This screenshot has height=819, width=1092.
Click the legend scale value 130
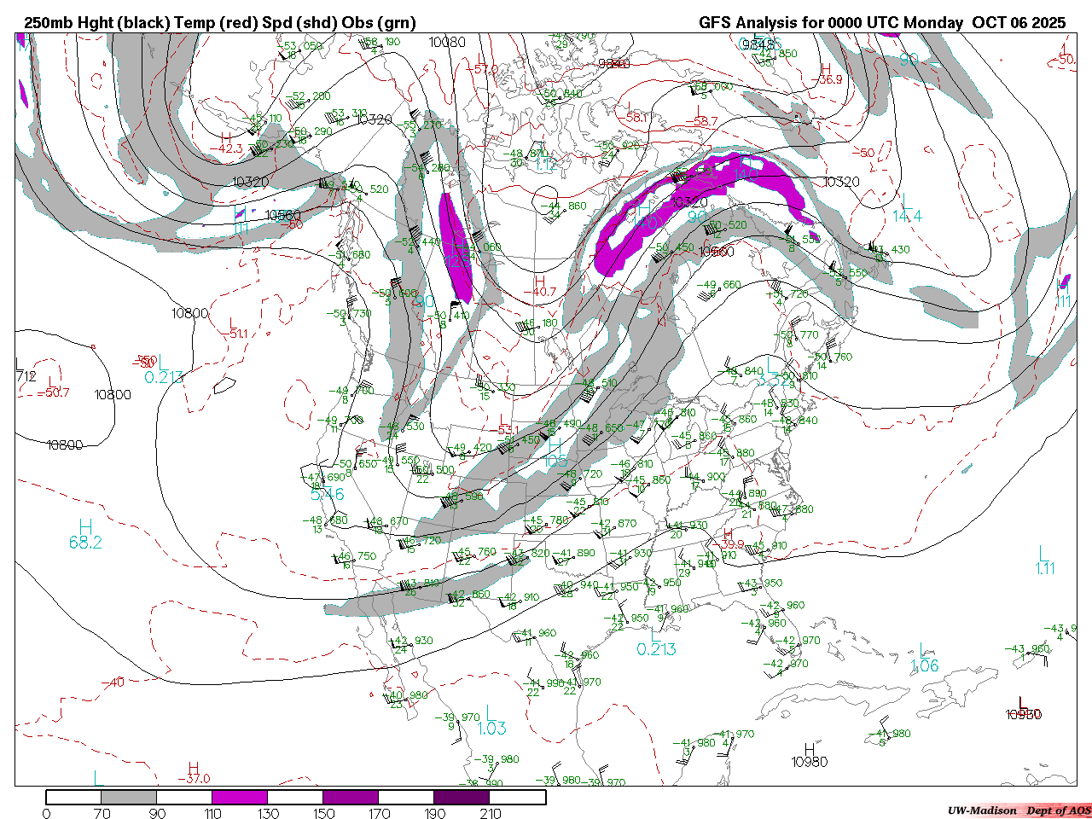pos(268,813)
